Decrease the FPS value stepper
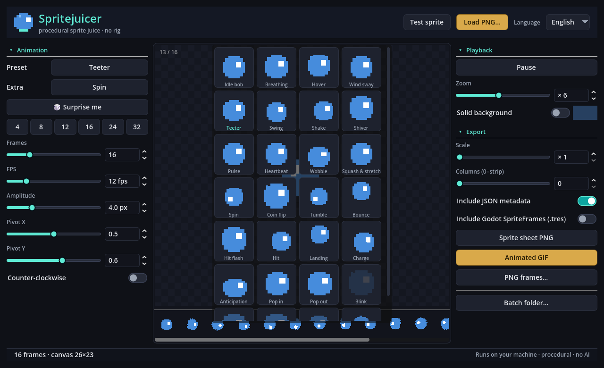Screen dimensions: 604x368 tap(144, 184)
